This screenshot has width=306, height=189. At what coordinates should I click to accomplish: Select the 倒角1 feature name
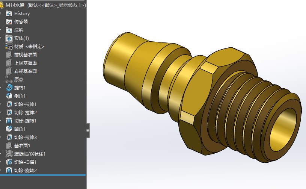(20, 96)
